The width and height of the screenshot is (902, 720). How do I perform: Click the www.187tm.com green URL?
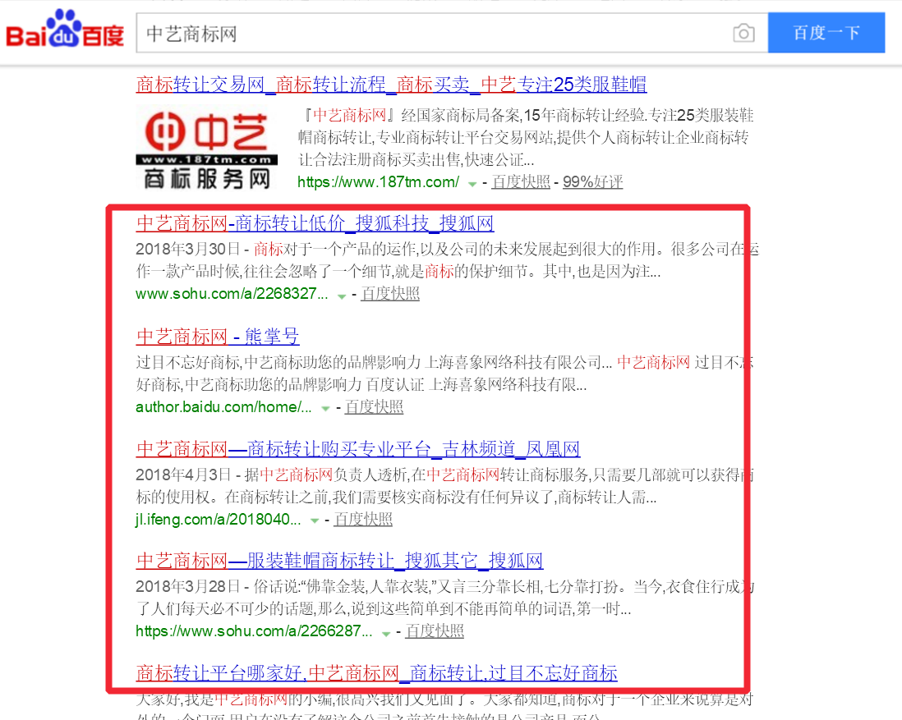tap(378, 182)
